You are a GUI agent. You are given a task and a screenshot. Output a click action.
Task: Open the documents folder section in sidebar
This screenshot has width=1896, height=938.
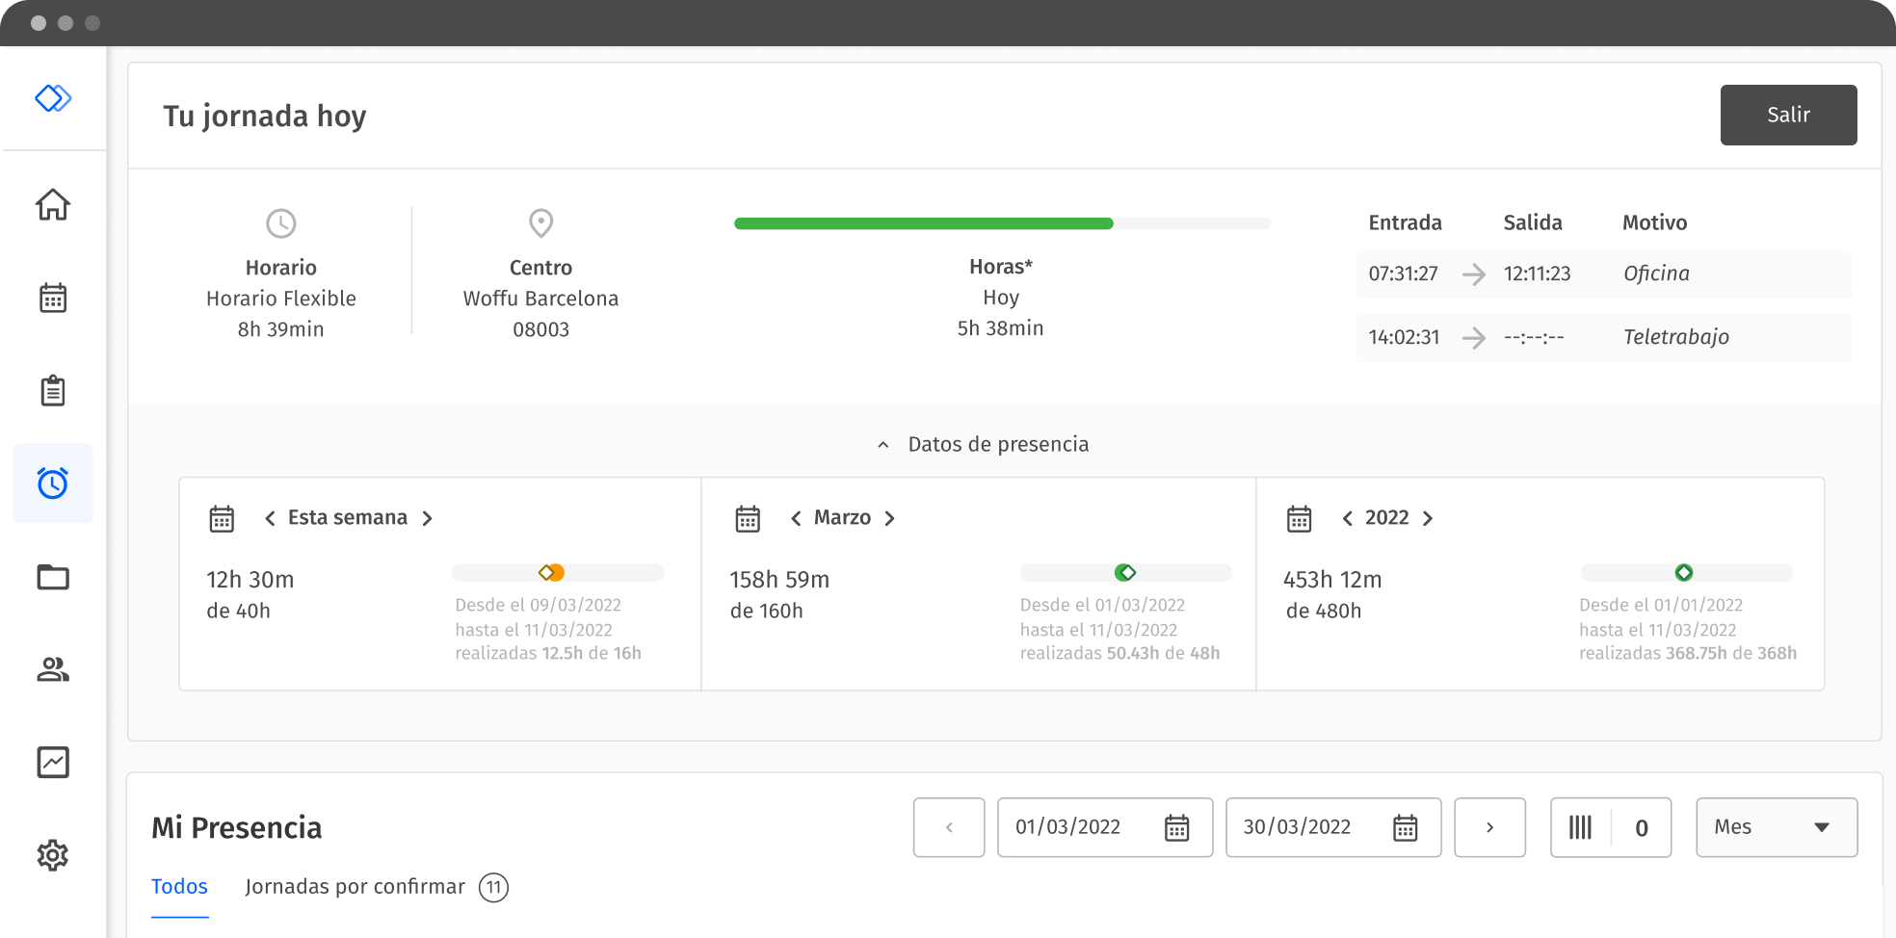coord(53,577)
